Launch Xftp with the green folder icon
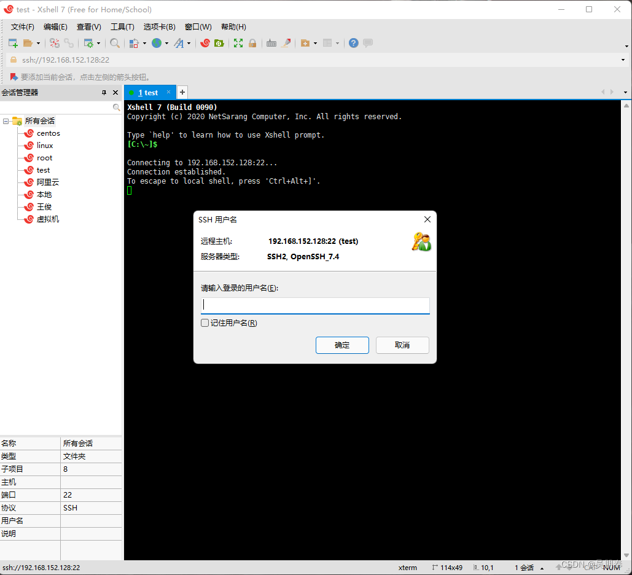632x575 pixels. [219, 43]
